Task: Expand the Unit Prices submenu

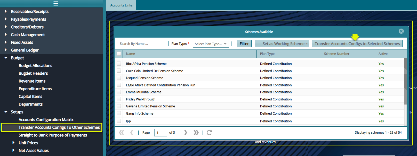Action: [13, 143]
